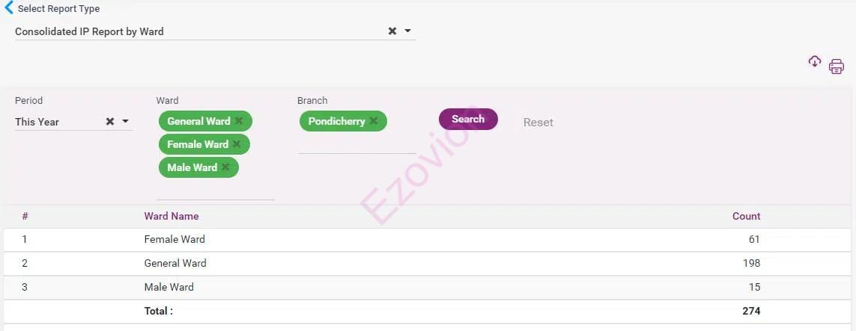Download the report with cloud icon
The image size is (856, 331).
pyautogui.click(x=815, y=61)
